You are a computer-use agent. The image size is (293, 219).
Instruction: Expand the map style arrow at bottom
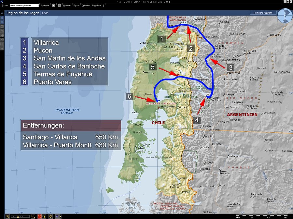point(60,216)
